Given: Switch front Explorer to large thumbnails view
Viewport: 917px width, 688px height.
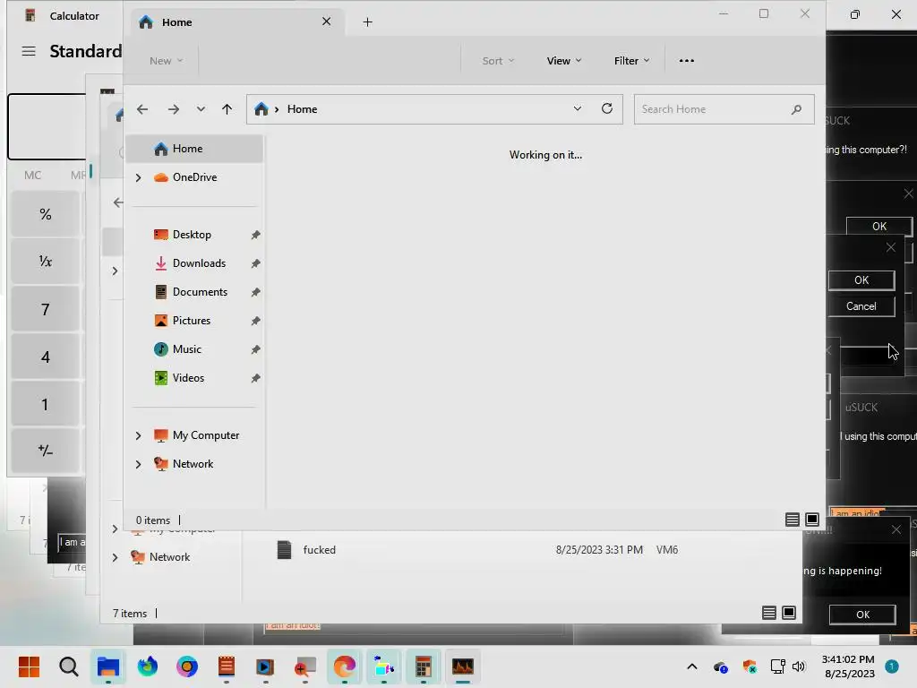Looking at the screenshot, I should coord(812,520).
